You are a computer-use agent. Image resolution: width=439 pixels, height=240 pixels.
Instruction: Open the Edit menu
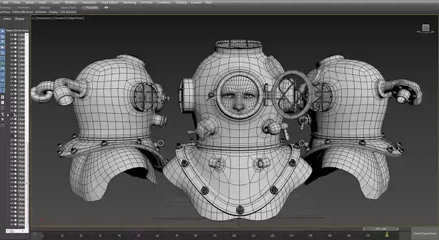click(5, 3)
